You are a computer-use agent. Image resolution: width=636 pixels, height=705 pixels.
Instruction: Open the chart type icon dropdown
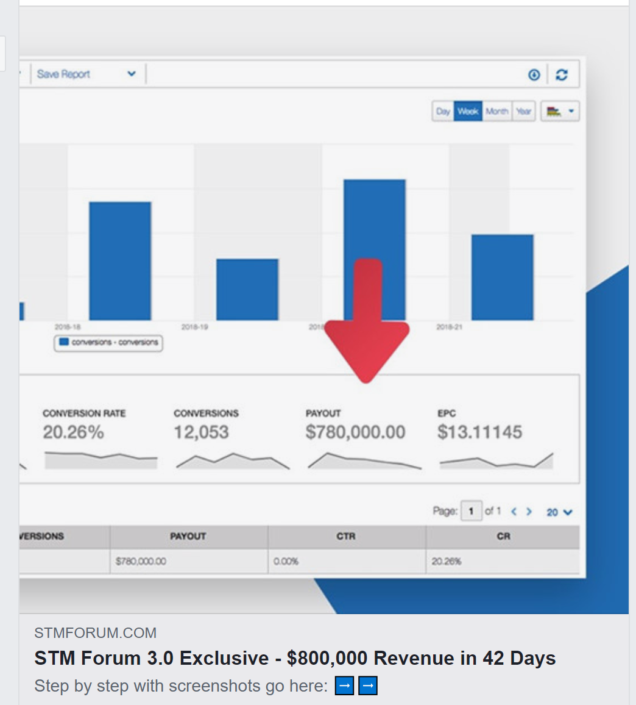(560, 112)
